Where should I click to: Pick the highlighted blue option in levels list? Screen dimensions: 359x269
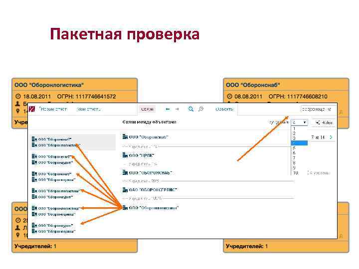tap(299, 143)
